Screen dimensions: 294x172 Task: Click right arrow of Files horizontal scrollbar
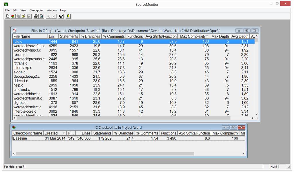click(253, 118)
